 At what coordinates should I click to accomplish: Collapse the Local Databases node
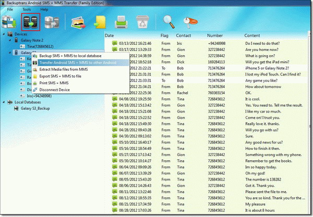pos(4,103)
